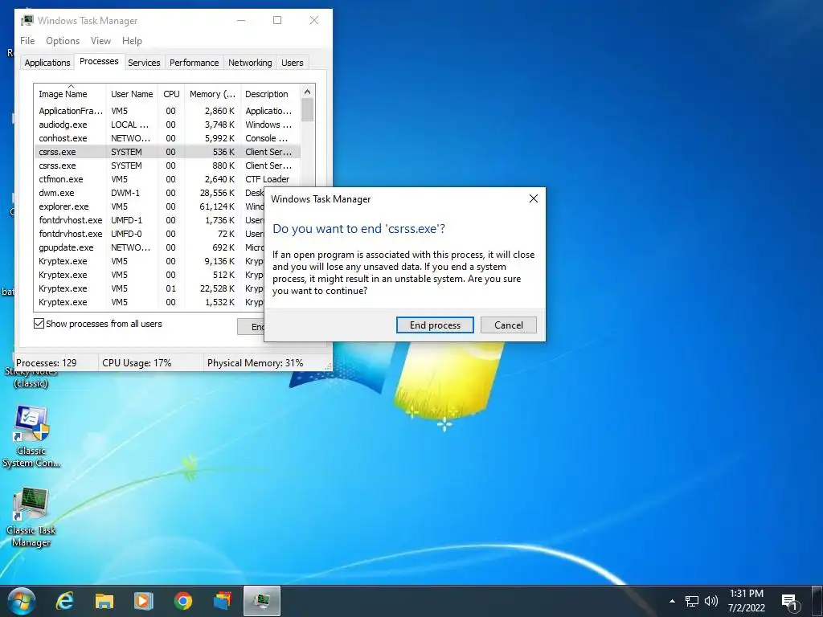Launch the media player taskbar icon
The width and height of the screenshot is (823, 617).
coord(143,601)
